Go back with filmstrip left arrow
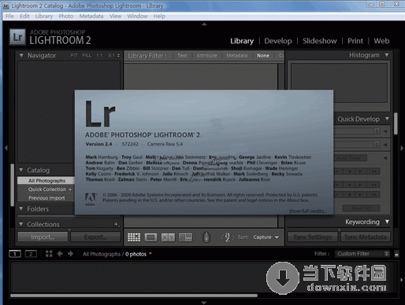Viewport: 405px width, 305px height. 60,254
